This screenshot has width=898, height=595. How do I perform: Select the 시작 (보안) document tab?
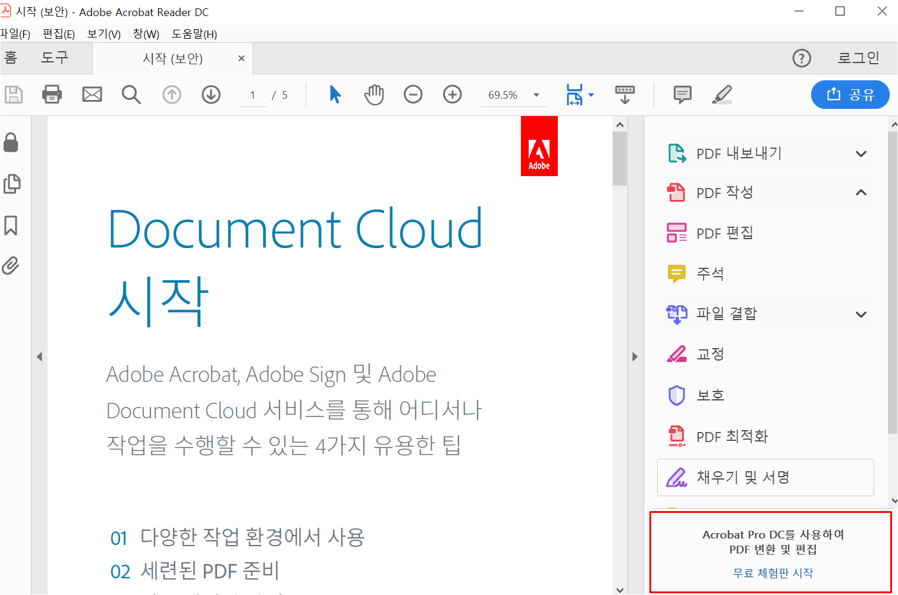[x=172, y=58]
